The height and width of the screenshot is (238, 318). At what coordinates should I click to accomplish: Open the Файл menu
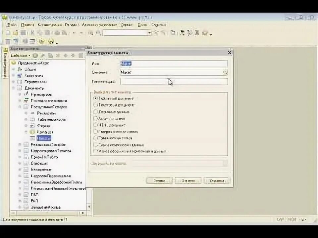(12, 25)
